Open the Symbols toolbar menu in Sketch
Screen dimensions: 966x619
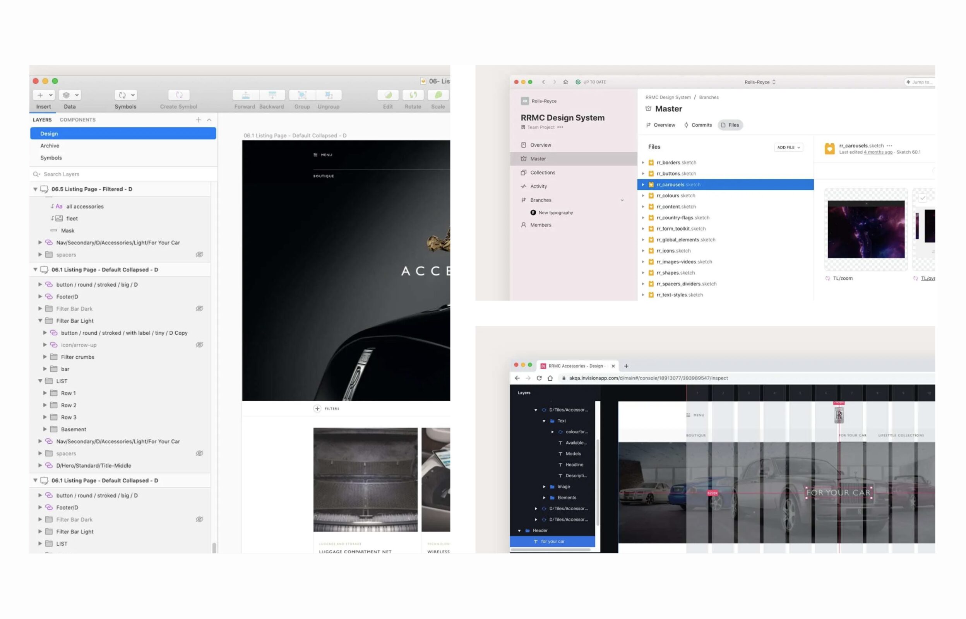tap(125, 95)
